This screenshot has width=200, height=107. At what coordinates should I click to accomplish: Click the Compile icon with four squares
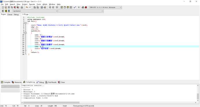[62, 7]
